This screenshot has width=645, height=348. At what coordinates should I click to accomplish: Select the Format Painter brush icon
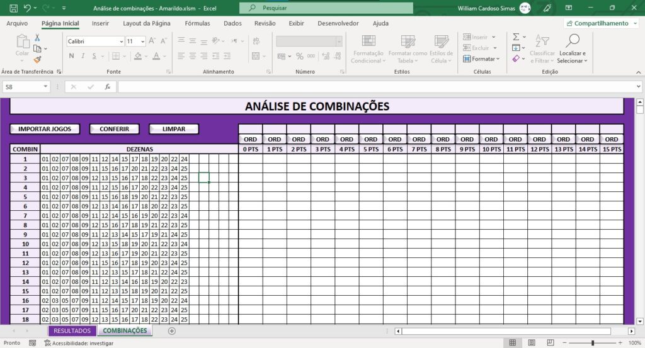click(37, 60)
